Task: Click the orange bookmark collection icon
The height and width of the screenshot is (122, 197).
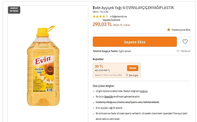Action: [168, 30]
